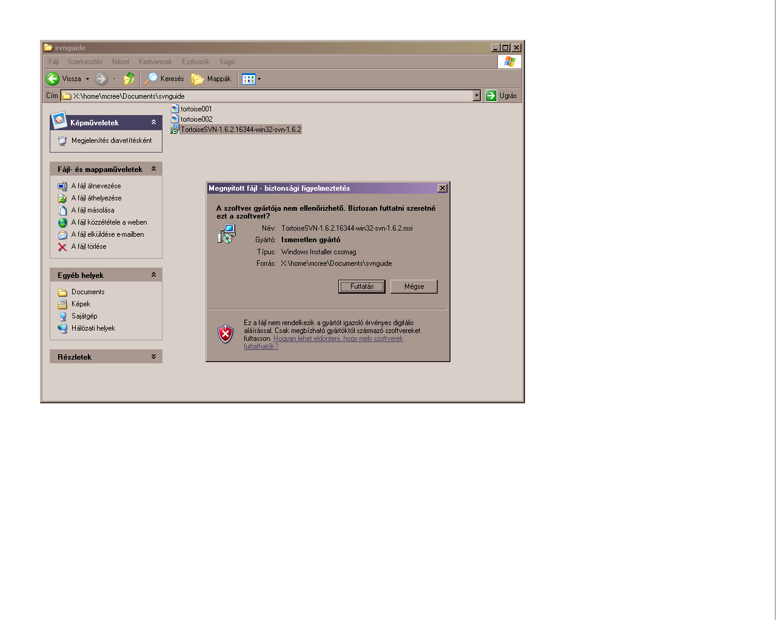
Task: Select the tortoise002 image file icon
Action: pos(175,119)
